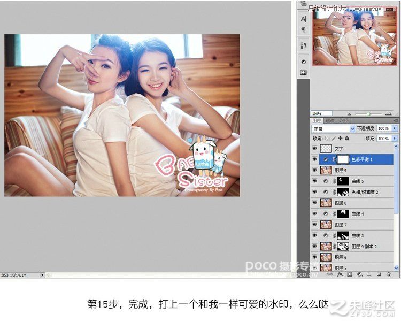The width and height of the screenshot is (401, 322).
Task: Click the navigator zoom-in mountain icon
Action: pos(389,113)
